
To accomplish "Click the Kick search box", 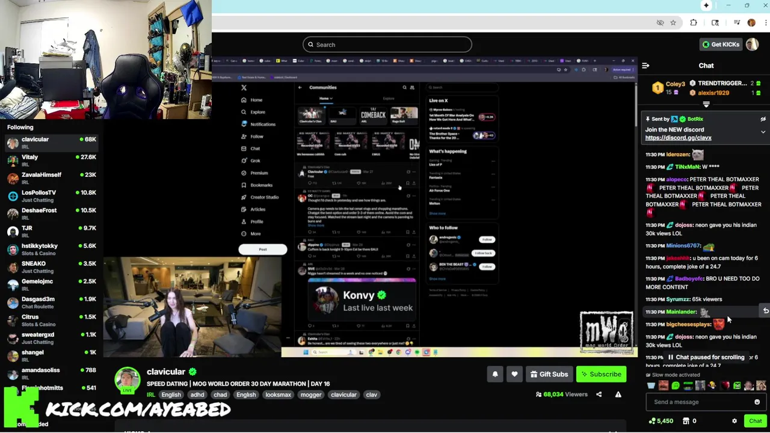I will point(387,45).
